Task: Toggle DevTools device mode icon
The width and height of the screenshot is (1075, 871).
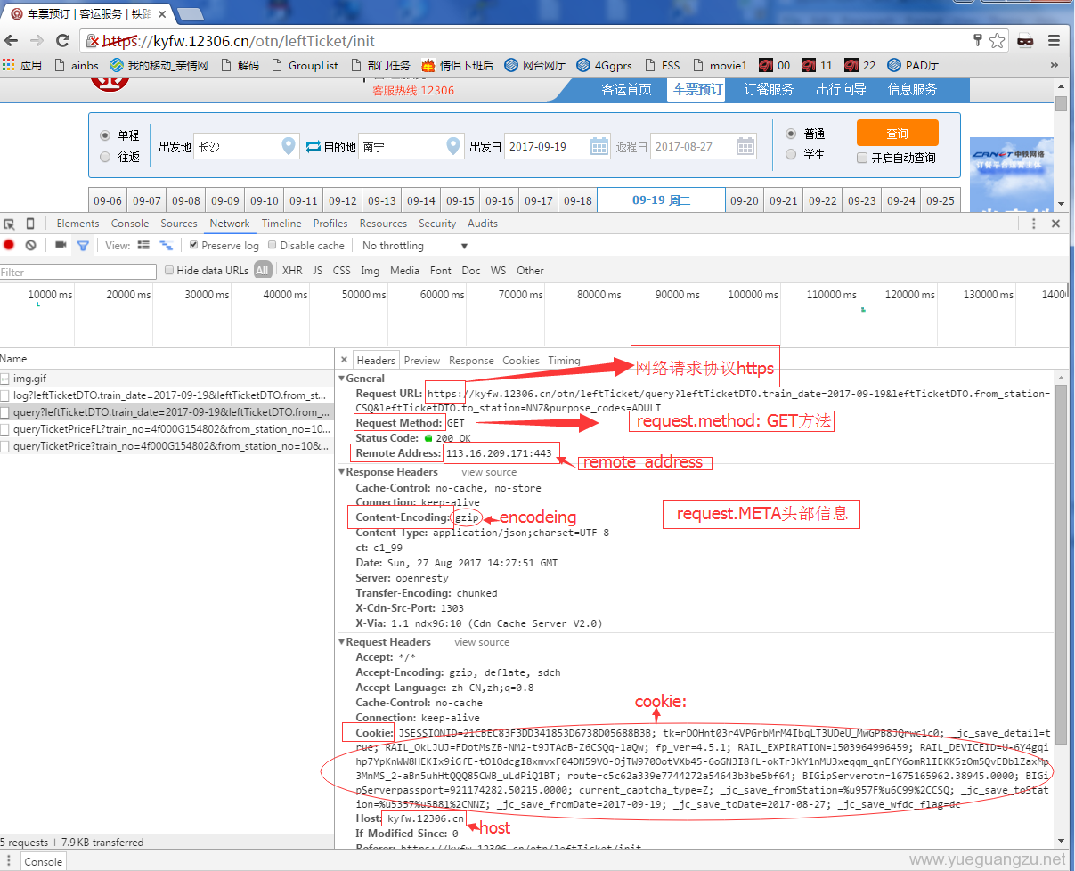Action: (30, 224)
